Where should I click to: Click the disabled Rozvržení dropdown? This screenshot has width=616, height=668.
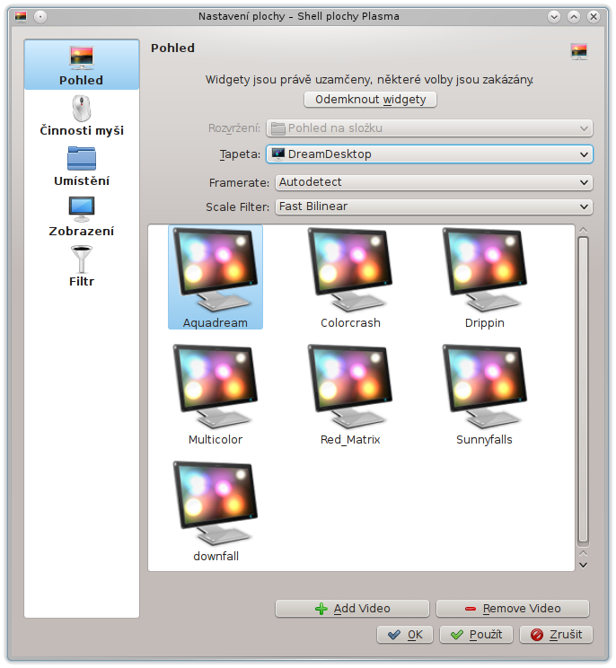[429, 128]
